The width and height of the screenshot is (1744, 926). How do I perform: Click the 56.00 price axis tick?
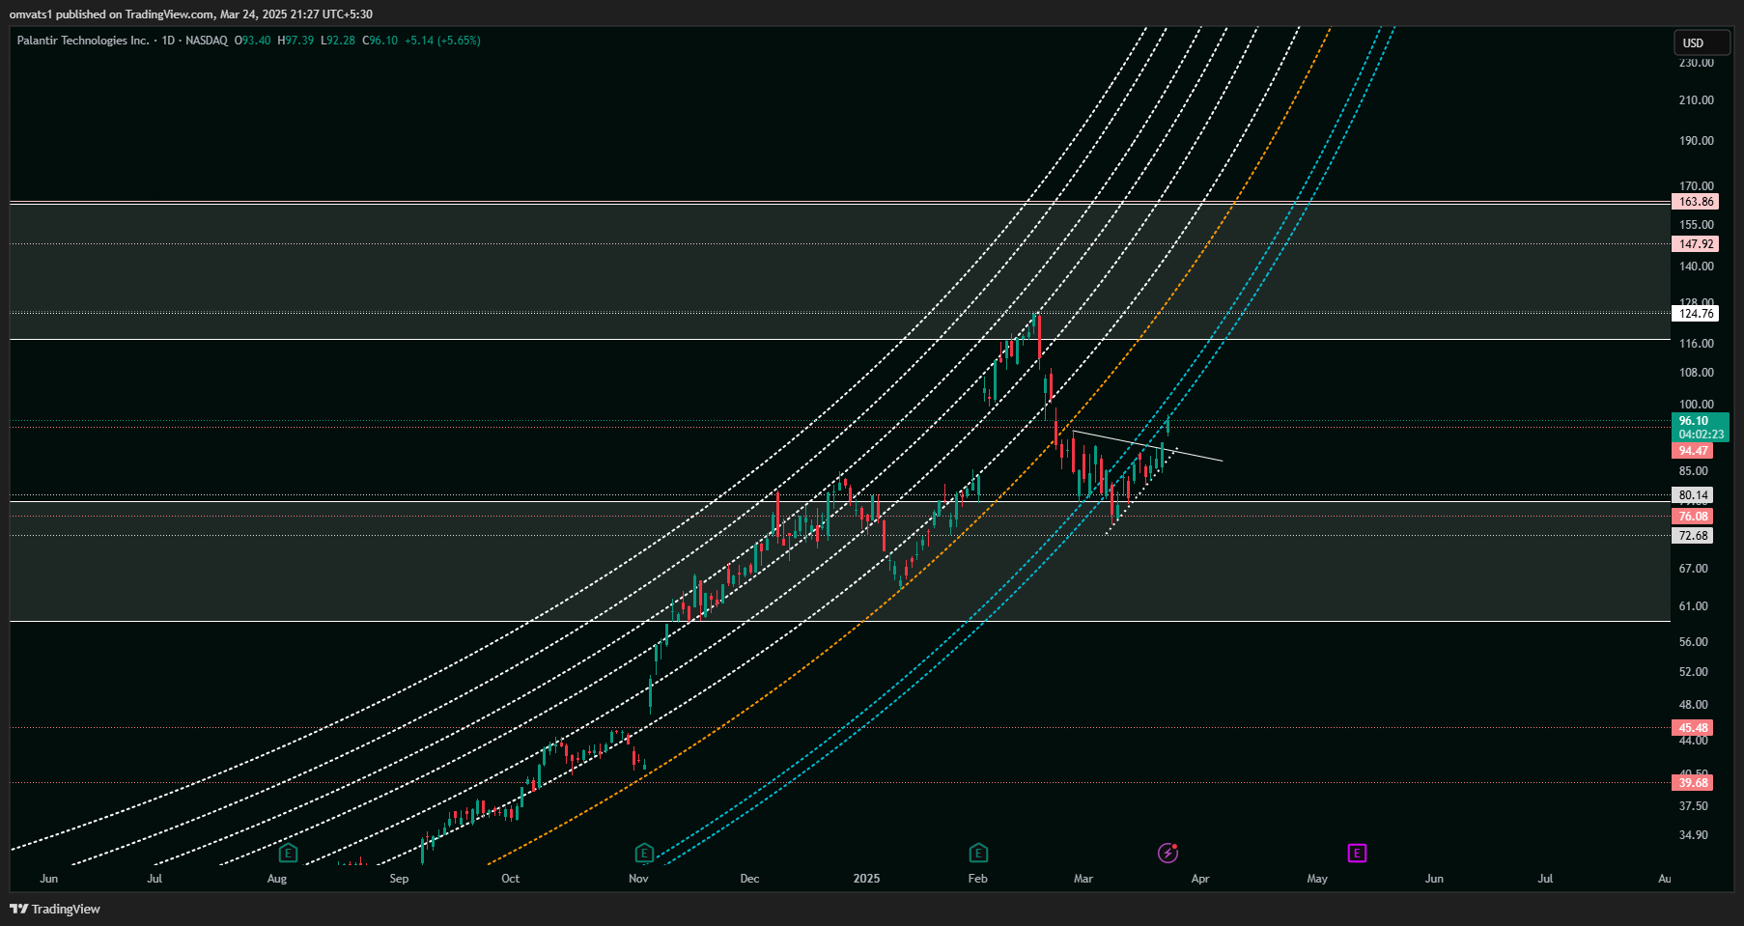click(1694, 642)
